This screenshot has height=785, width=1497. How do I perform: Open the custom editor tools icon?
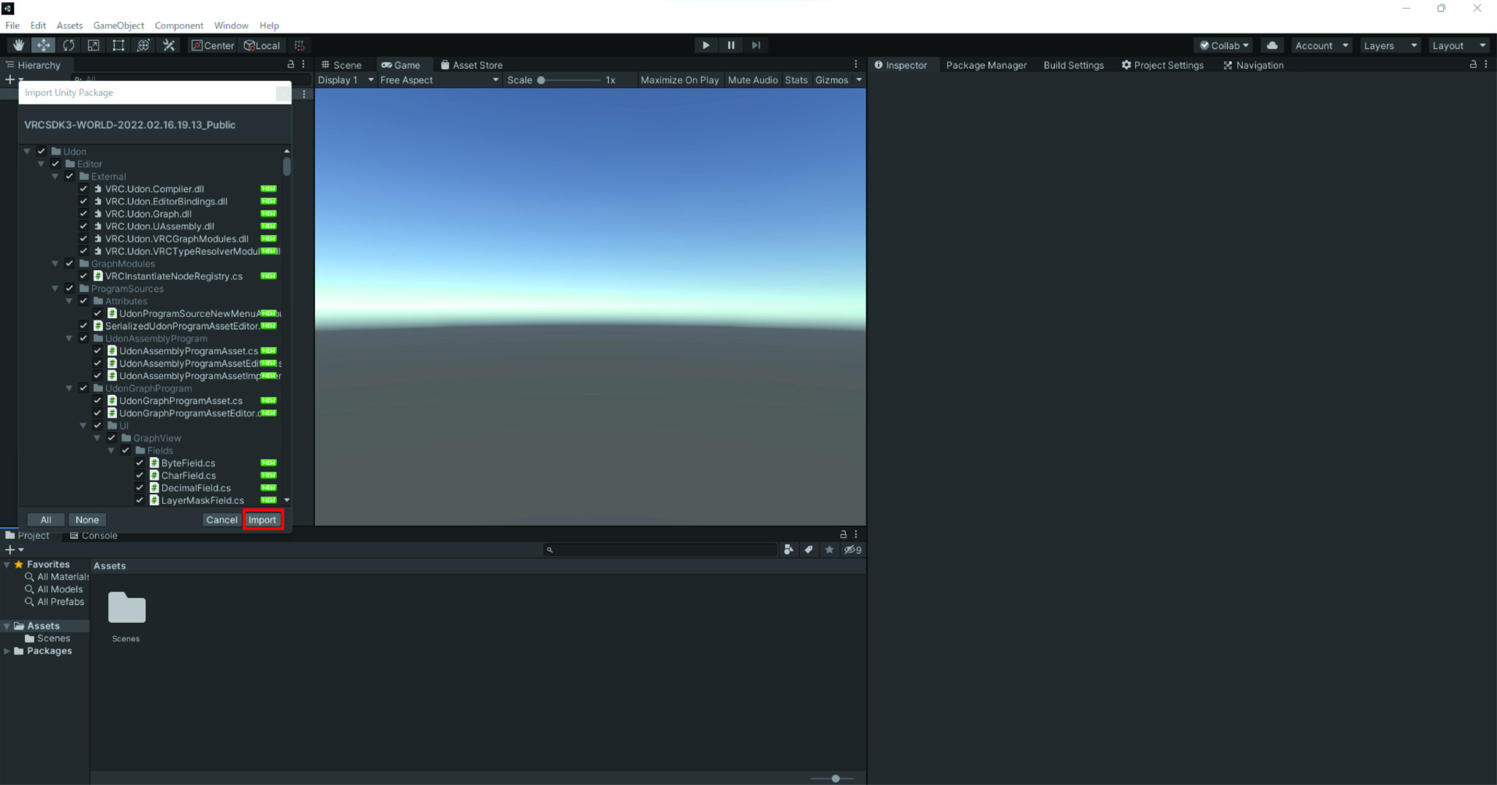[168, 45]
